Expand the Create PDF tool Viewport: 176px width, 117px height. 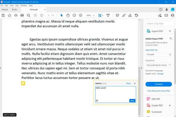coord(170,105)
